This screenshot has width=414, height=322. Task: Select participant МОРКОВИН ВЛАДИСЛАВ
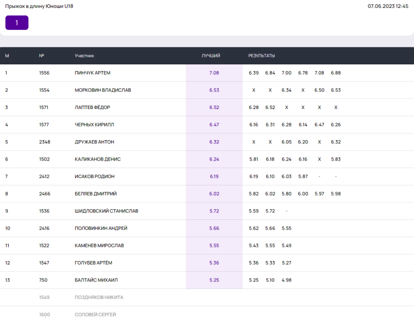click(x=103, y=90)
